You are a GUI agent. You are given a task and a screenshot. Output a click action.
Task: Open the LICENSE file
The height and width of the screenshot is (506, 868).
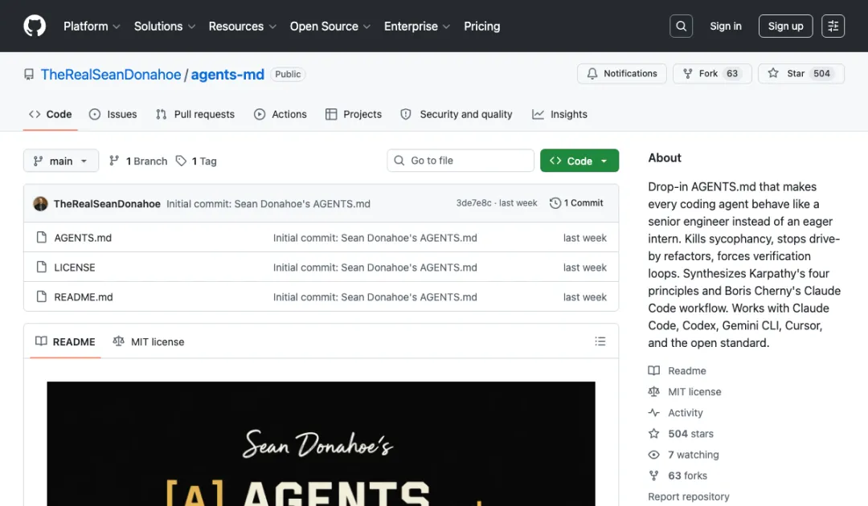point(75,267)
